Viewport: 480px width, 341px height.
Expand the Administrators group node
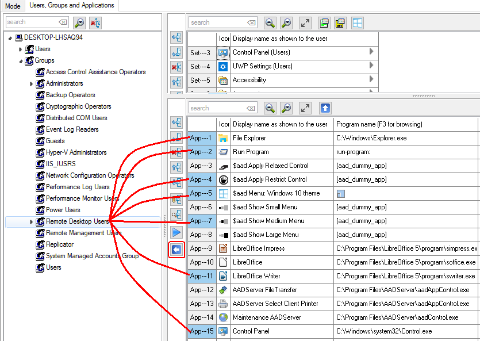(x=31, y=84)
